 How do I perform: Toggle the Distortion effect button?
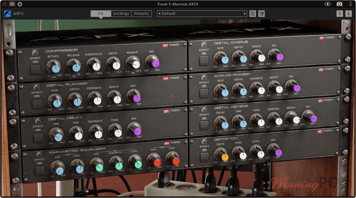click(204, 157)
